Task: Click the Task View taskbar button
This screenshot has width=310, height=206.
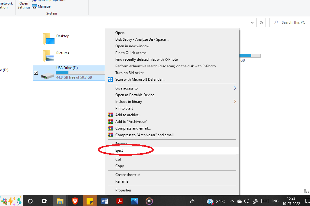Action: 45,201
